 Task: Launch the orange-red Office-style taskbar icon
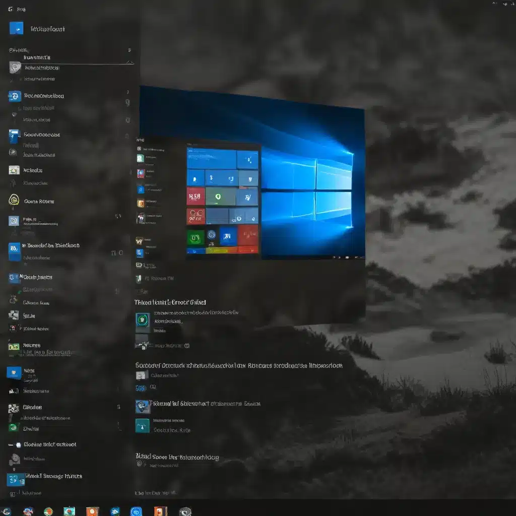pos(160,511)
